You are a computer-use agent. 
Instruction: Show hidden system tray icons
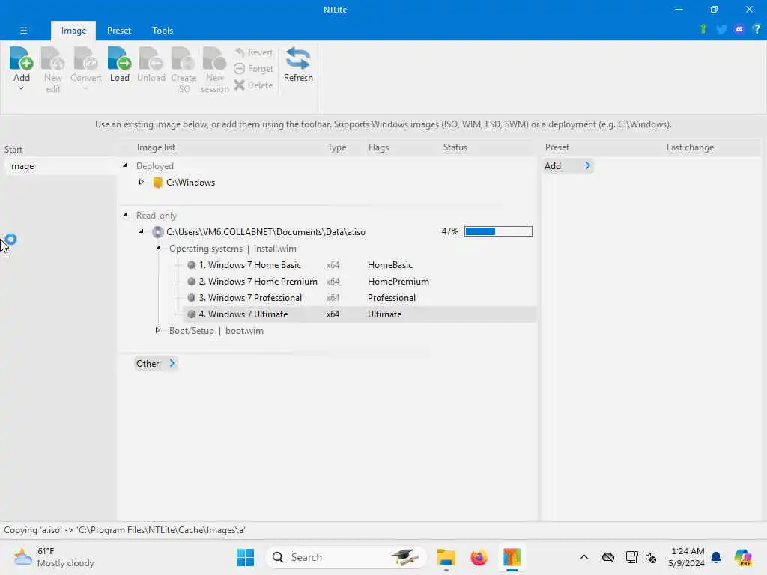(x=584, y=557)
